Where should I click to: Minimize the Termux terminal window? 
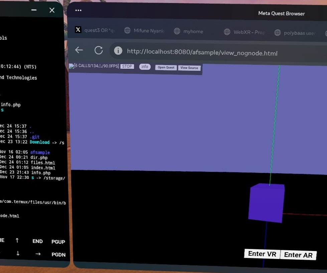pyautogui.click(x=34, y=10)
